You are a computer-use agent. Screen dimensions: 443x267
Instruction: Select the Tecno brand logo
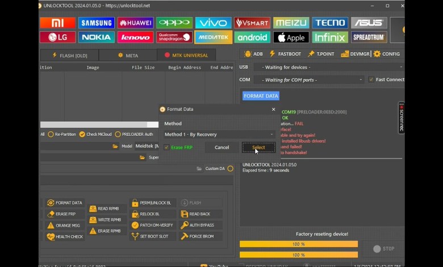tap(330, 23)
